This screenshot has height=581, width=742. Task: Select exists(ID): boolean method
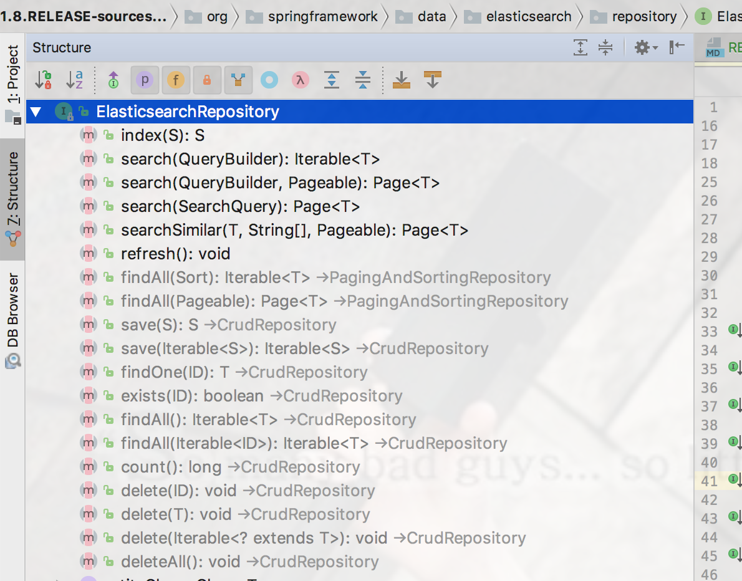[360, 395]
